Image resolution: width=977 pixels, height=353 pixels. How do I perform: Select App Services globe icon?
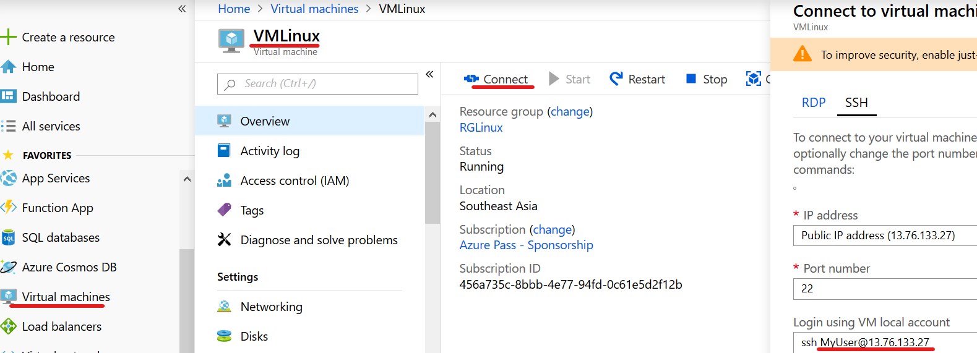click(x=8, y=178)
